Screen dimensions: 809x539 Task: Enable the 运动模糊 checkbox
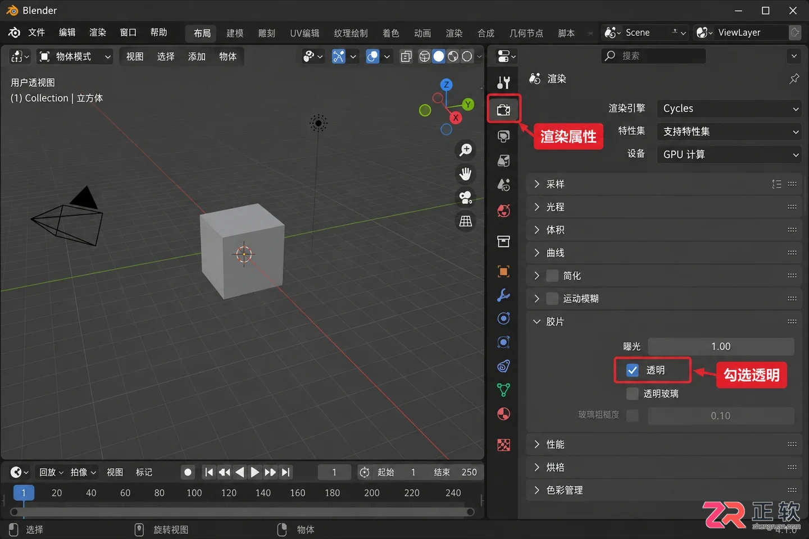coord(552,299)
